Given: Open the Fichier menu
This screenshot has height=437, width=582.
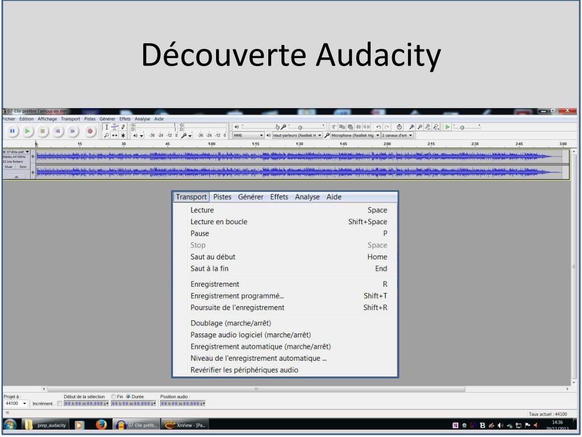Looking at the screenshot, I should point(9,119).
